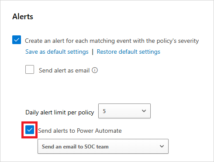Image resolution: width=214 pixels, height=162 pixels.
Task: Uncheck Create an alert for each matching event
Action: click(x=17, y=40)
